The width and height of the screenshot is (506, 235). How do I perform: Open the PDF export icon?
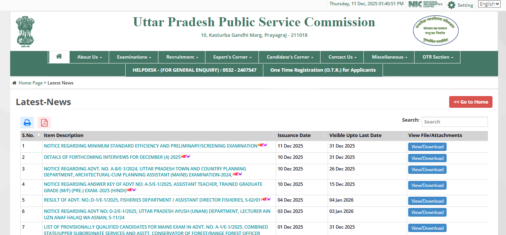click(44, 122)
